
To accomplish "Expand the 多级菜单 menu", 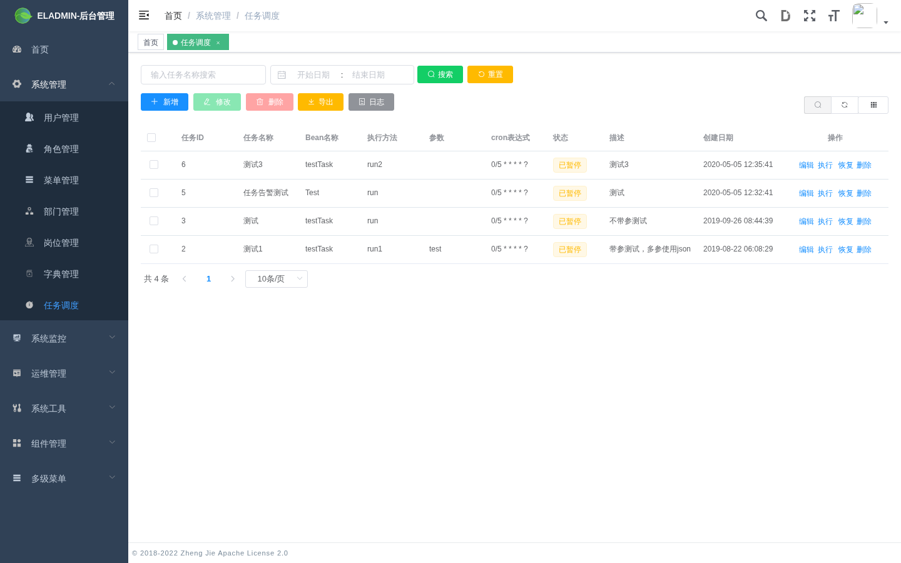I will point(64,479).
